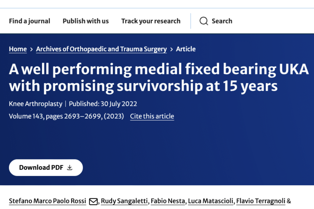Navigate to the Home breadcrumb
The height and width of the screenshot is (209, 314).
point(18,49)
